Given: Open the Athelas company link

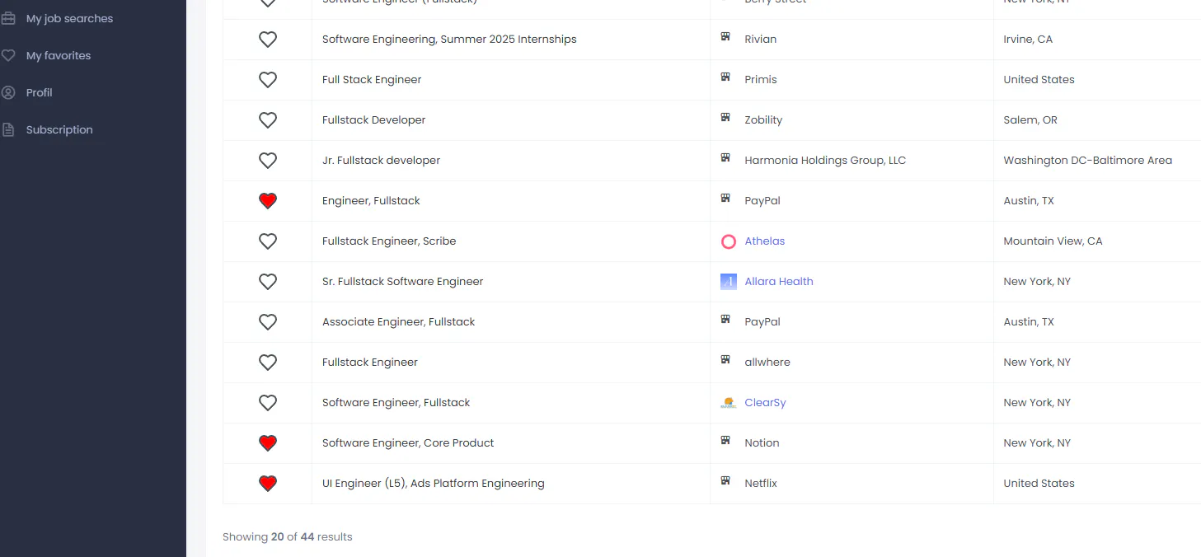Looking at the screenshot, I should pyautogui.click(x=765, y=241).
